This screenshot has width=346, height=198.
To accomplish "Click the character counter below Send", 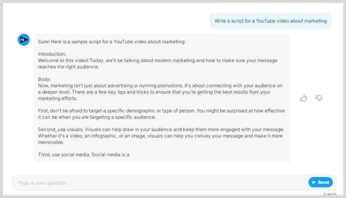I will click(x=330, y=194).
